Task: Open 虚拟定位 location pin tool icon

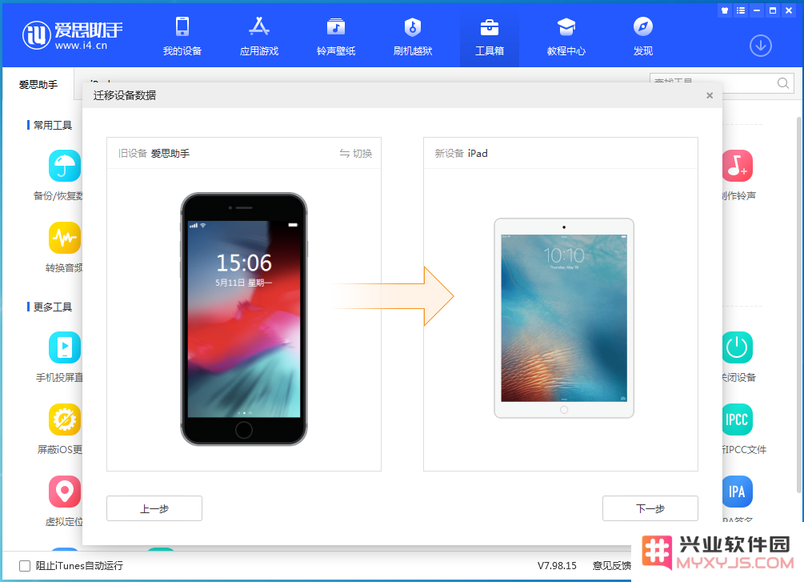Action: 65,492
